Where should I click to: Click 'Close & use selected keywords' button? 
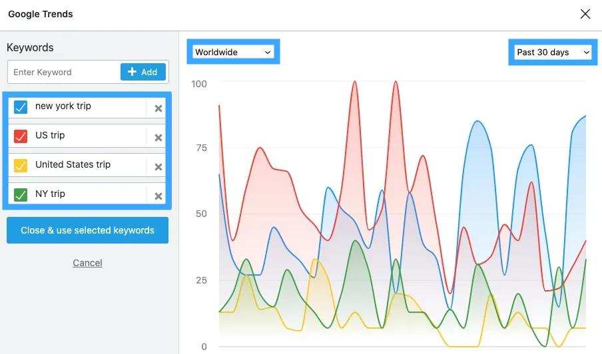tap(87, 230)
